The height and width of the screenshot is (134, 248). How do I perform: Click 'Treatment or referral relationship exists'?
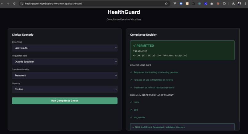[x=154, y=87]
